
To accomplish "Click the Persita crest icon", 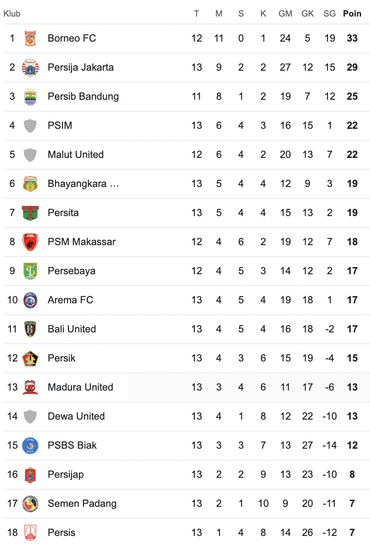I will coord(30,213).
